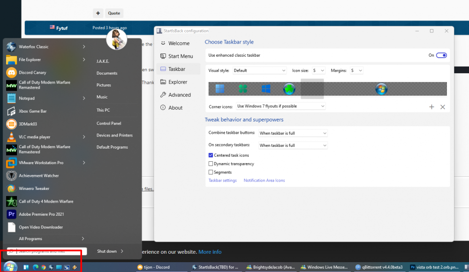Click the plus icon to add start button image
The image size is (469, 272).
point(431,107)
